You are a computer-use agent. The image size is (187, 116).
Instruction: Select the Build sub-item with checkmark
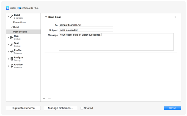click(x=16, y=27)
